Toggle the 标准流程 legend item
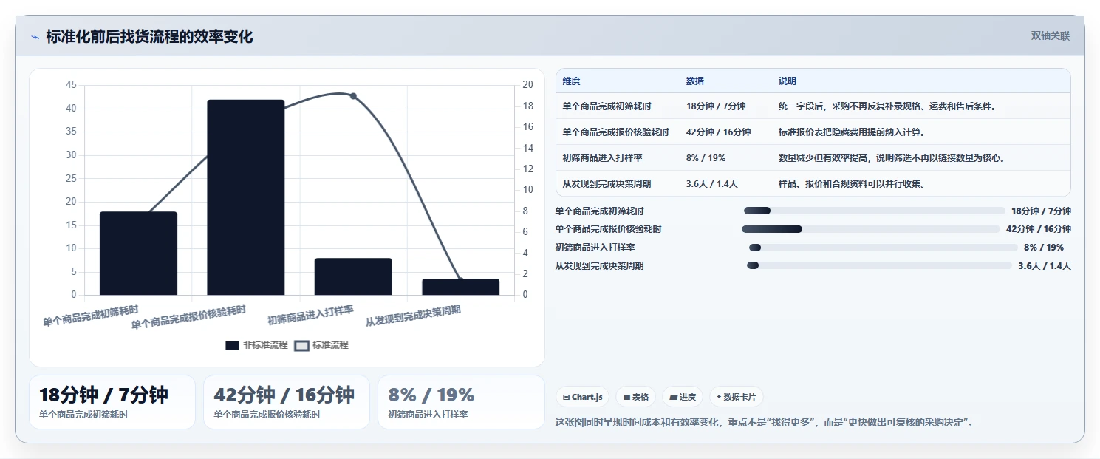The image size is (1100, 459). click(x=321, y=345)
